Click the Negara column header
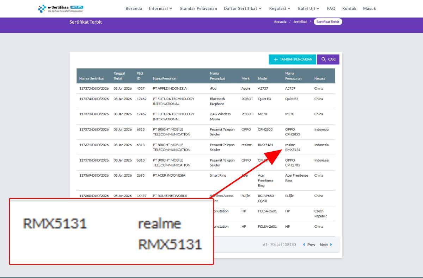Image resolution: width=423 pixels, height=278 pixels. (x=320, y=78)
